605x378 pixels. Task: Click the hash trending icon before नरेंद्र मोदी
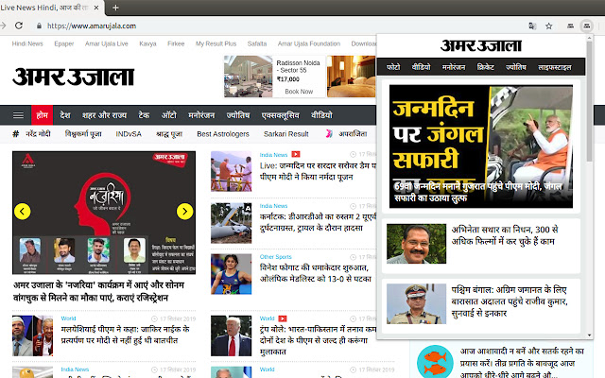(x=16, y=134)
